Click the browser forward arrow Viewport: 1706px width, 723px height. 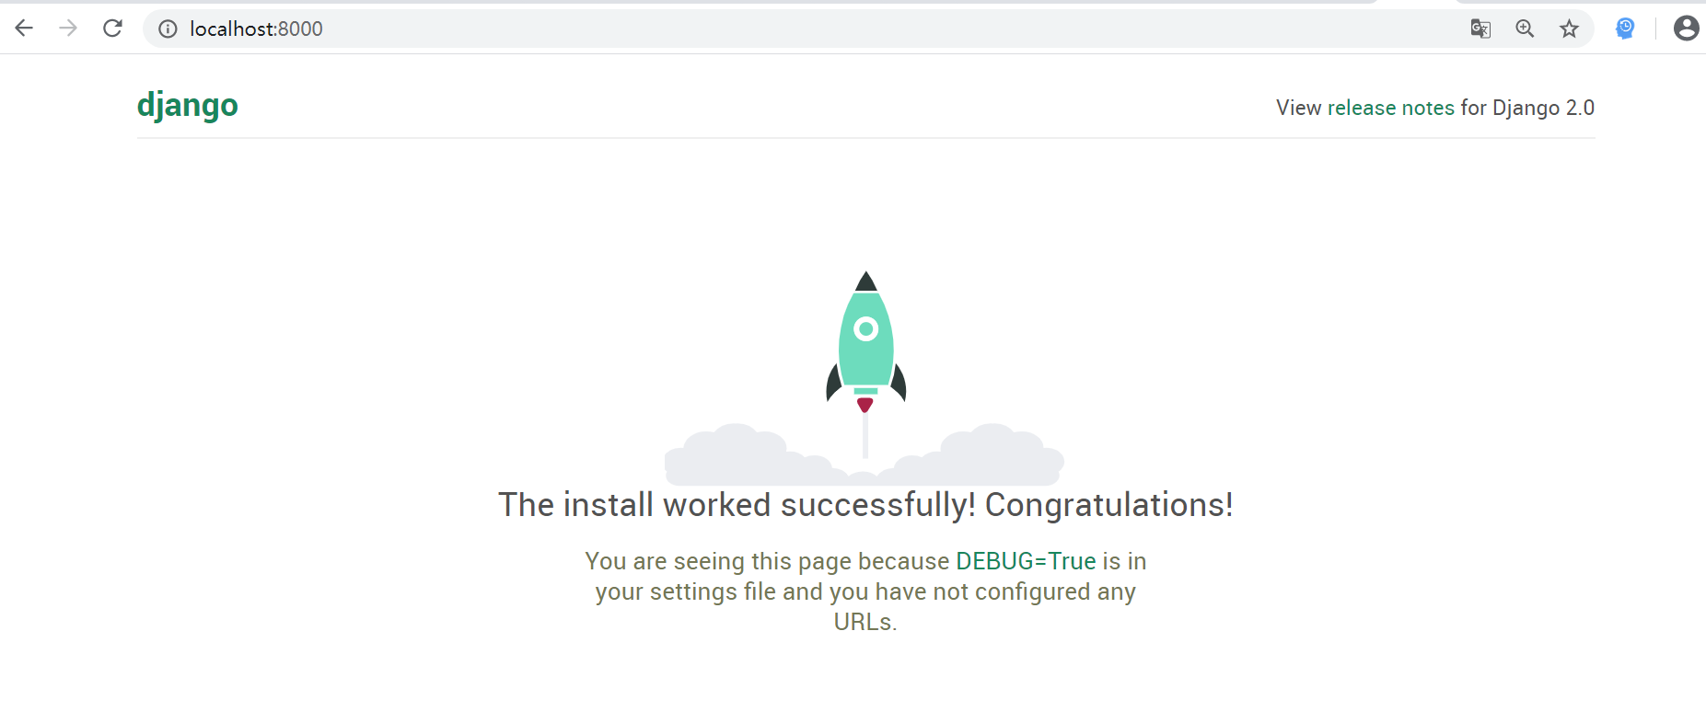68,29
